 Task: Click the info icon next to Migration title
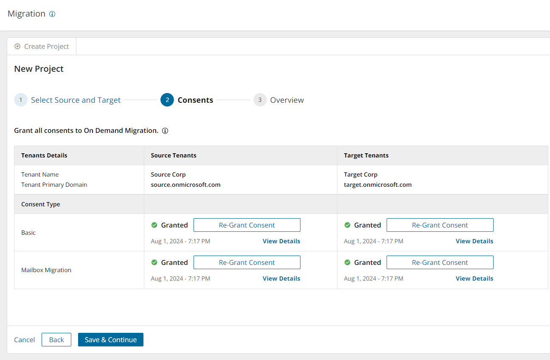pos(52,14)
